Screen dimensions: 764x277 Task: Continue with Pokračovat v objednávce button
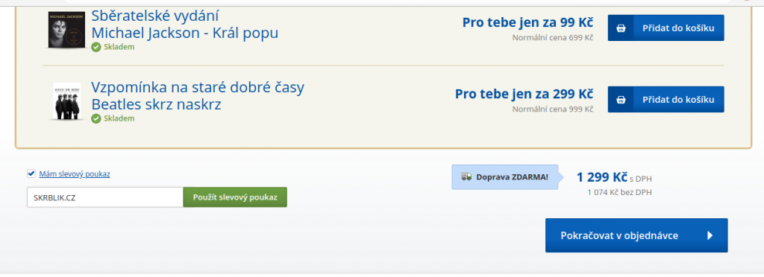point(636,236)
